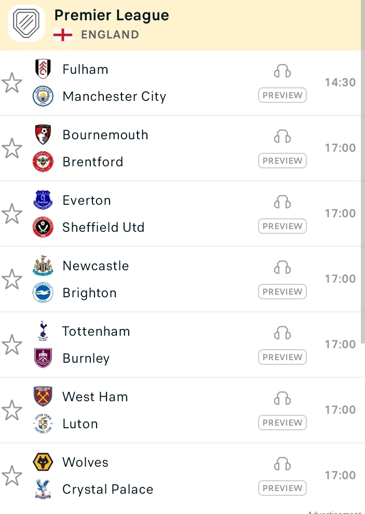Image resolution: width=365 pixels, height=514 pixels.
Task: Click headphones icon for Bournemouth vs Brentford
Action: click(x=282, y=136)
